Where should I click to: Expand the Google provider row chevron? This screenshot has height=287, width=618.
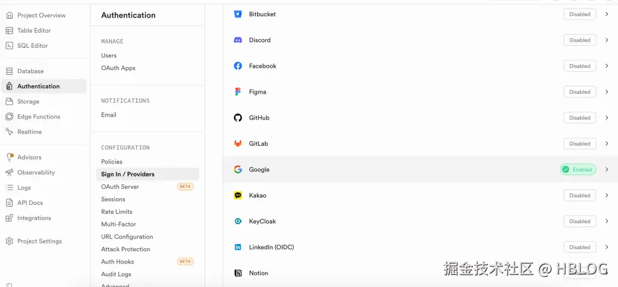pos(607,170)
